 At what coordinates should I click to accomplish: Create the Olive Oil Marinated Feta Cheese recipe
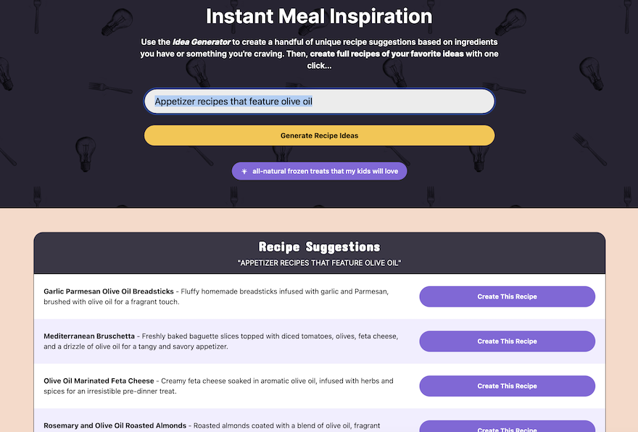[507, 386]
